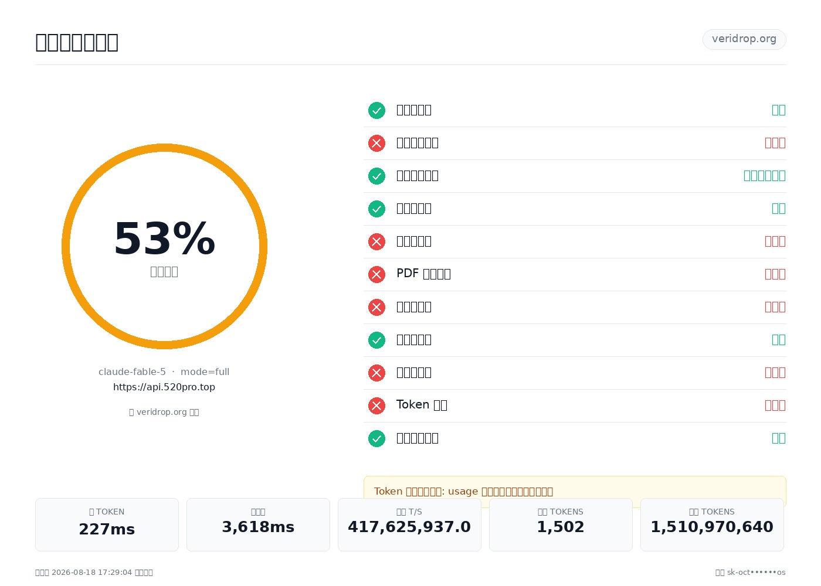821x586 pixels.
Task: Select the 227ms first TOKEN stat card
Action: [107, 524]
